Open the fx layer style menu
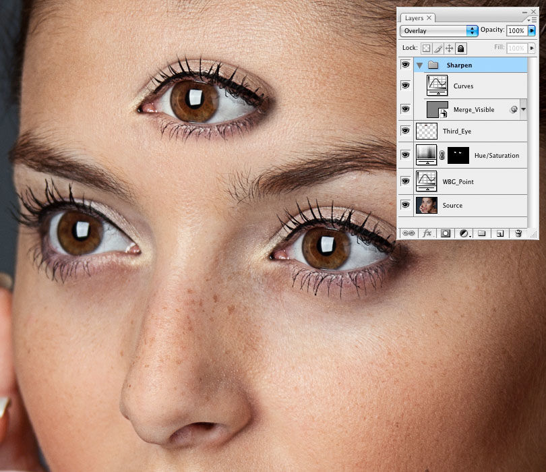 tap(427, 233)
